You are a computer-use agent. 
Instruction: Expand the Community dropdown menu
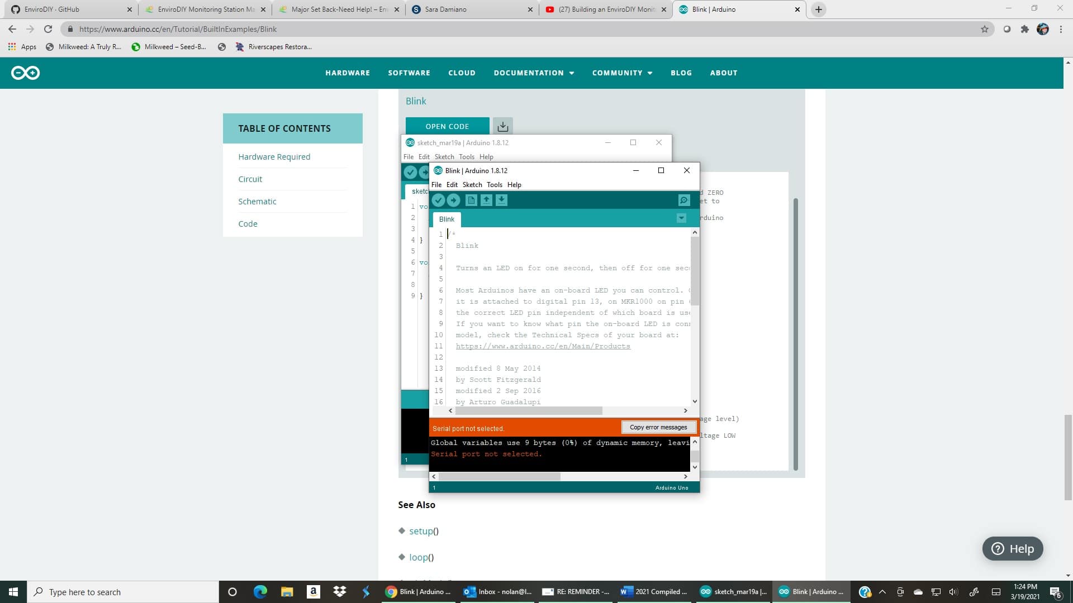(x=622, y=73)
